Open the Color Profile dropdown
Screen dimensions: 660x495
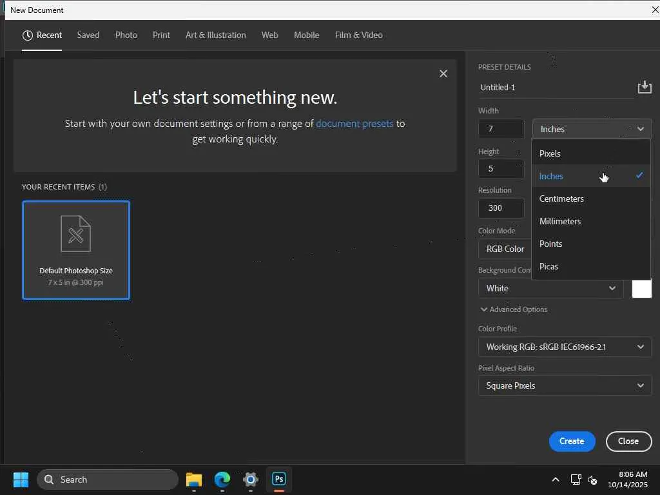(565, 347)
